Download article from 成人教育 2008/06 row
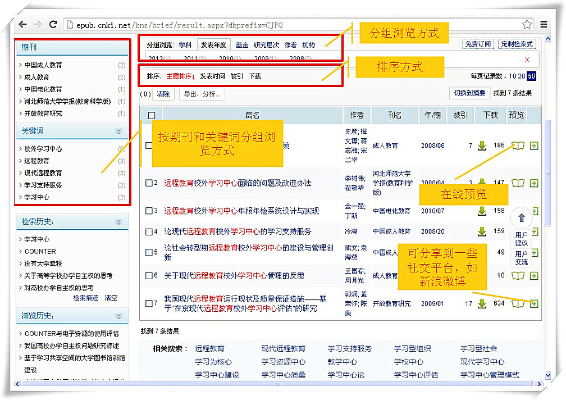Screen dimensions: 566x400 482,146
